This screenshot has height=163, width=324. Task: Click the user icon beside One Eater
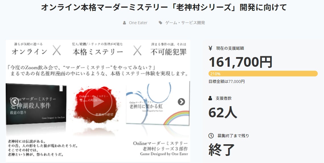coord(125,23)
